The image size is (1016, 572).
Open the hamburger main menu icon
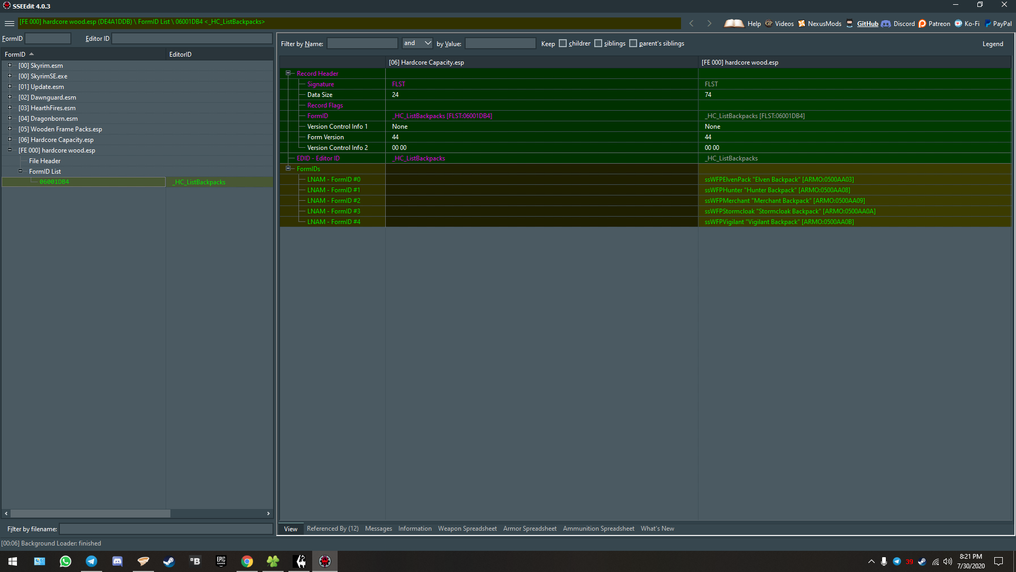tap(10, 23)
